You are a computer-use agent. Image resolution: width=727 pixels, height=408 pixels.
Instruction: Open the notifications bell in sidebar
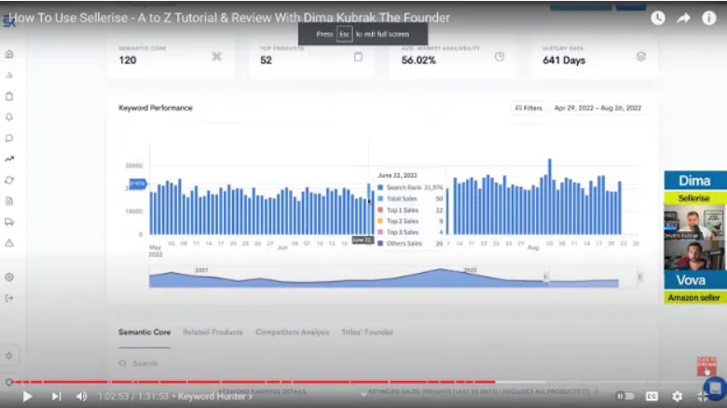(x=9, y=116)
